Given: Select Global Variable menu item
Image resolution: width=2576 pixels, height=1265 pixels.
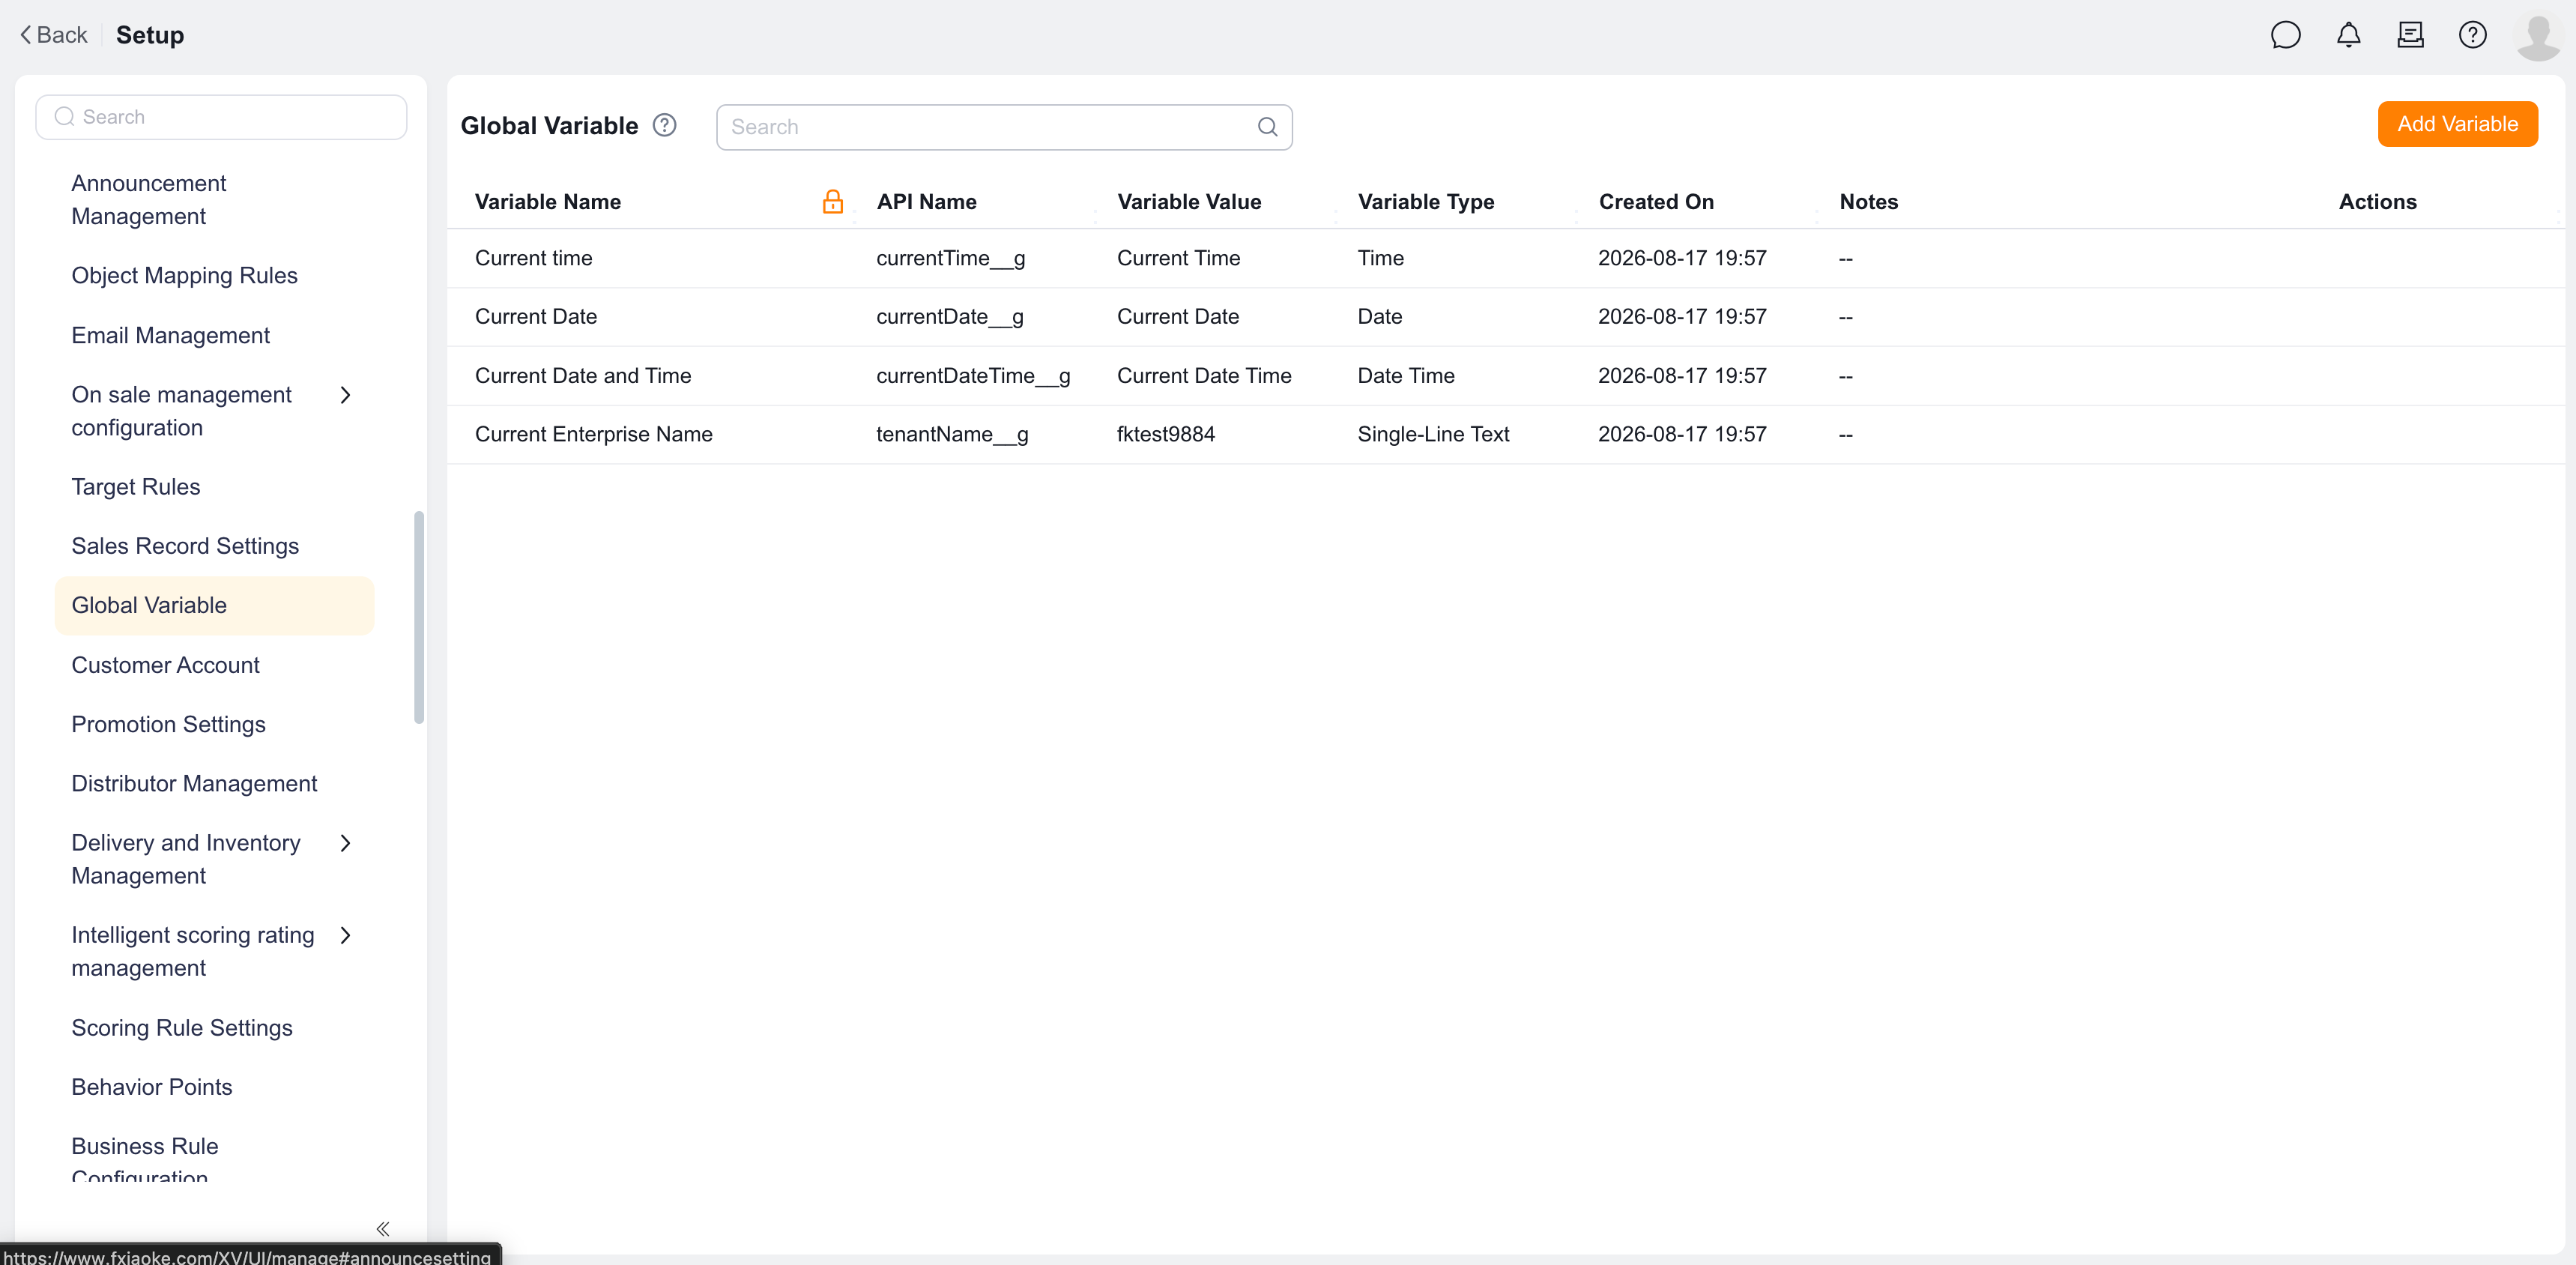Looking at the screenshot, I should [214, 605].
